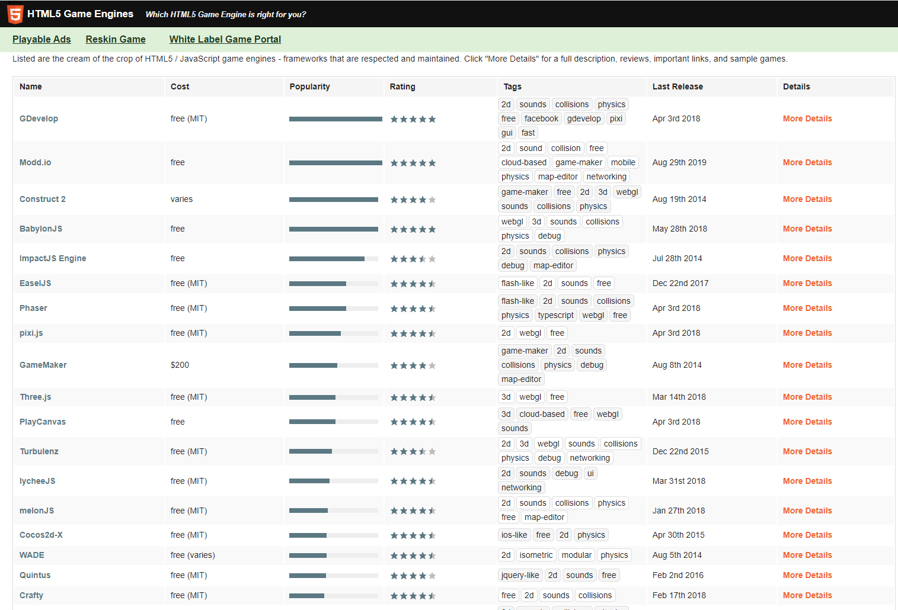The height and width of the screenshot is (610, 898).
Task: Select the Jul 28th 2014 release date
Action: [677, 258]
